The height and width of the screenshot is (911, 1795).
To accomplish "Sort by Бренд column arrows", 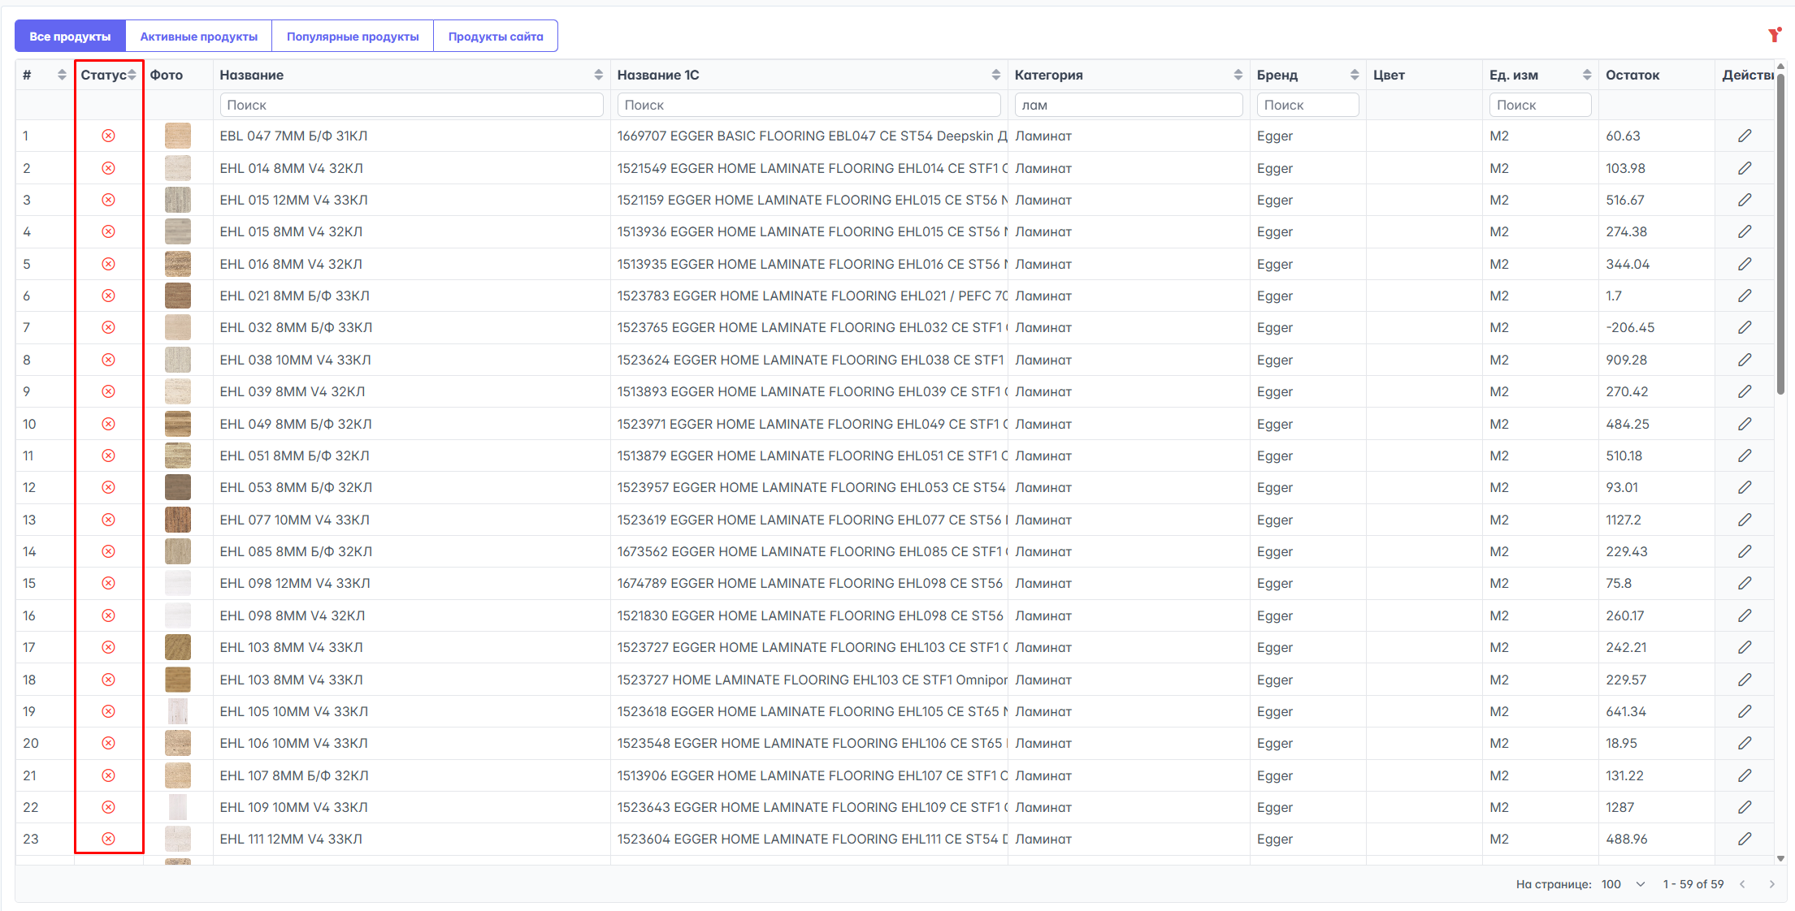I will [1354, 75].
